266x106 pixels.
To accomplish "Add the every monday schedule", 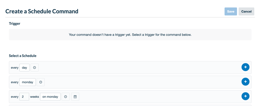I will (245, 82).
